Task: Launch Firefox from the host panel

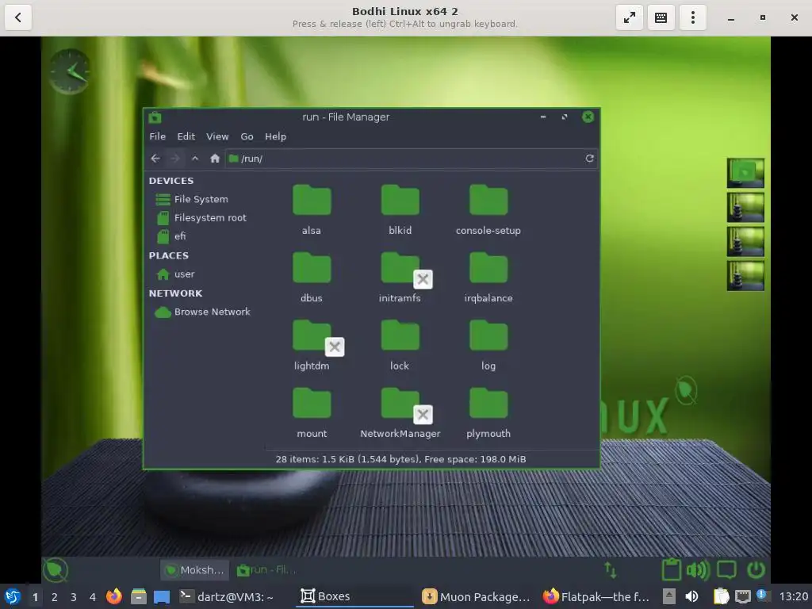Action: (x=114, y=596)
